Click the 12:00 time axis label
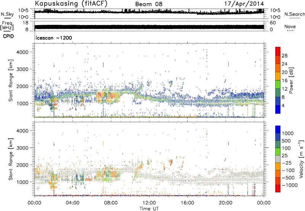Screen dimensions: 305x211 coord(149,203)
